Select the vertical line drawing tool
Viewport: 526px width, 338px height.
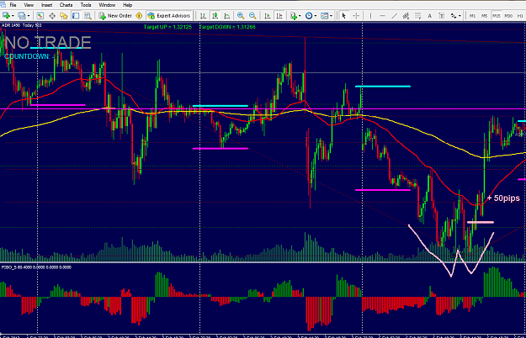coord(370,16)
